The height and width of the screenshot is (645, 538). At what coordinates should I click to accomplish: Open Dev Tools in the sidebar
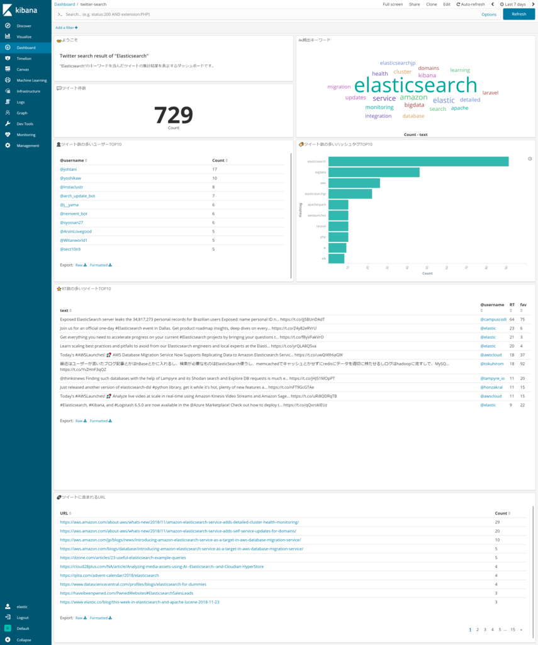click(x=25, y=124)
